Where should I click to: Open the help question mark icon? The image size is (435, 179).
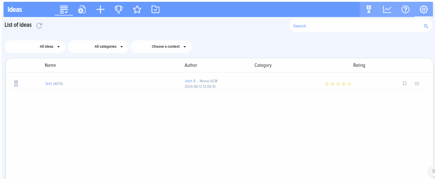point(405,10)
